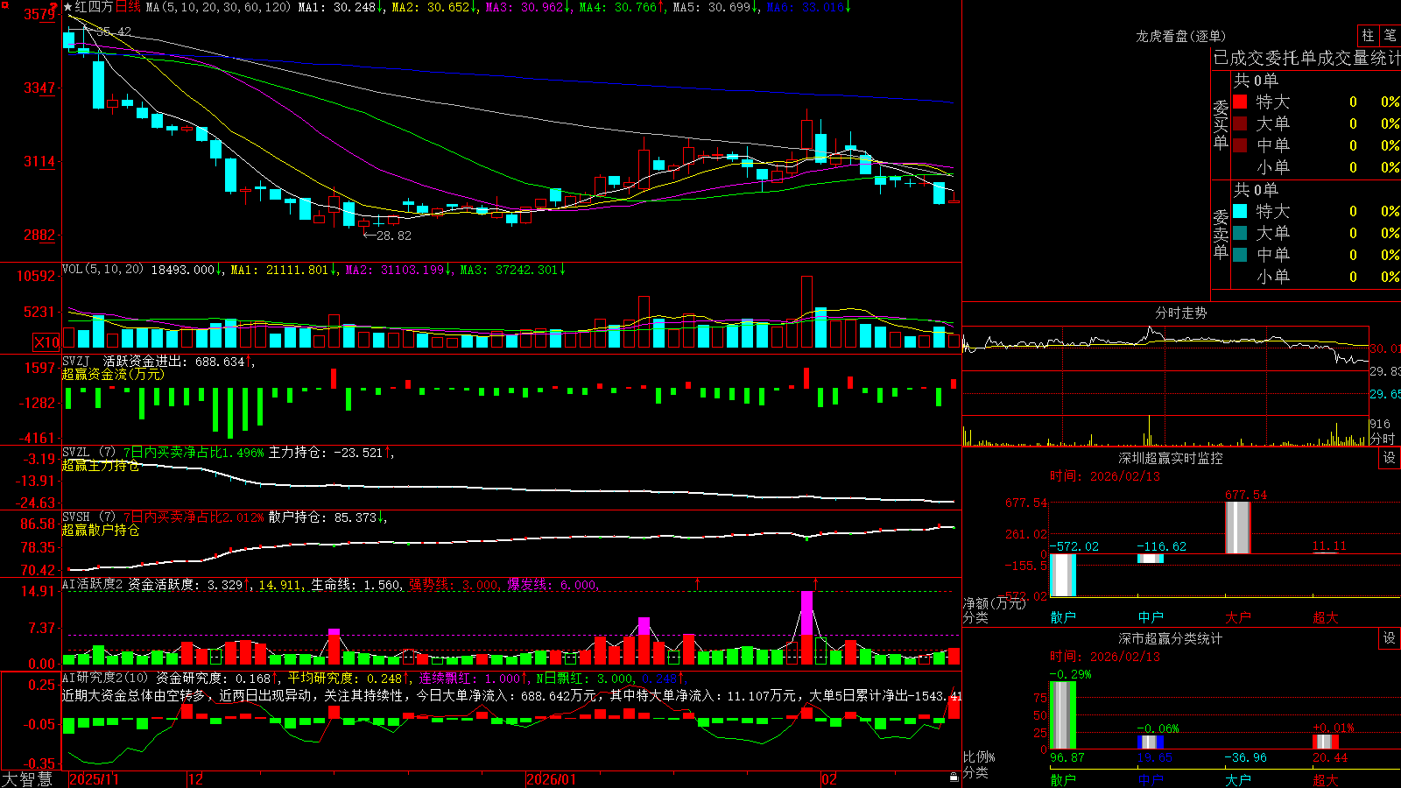Click the 散户持仓: 85.373 value
Viewport: 1401px width, 788px height.
pos(327,517)
